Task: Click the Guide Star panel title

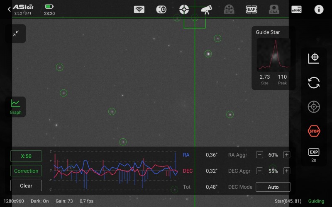Action: tap(268, 32)
